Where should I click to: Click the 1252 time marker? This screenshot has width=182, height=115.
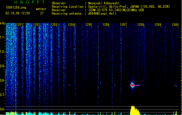tap(36, 25)
